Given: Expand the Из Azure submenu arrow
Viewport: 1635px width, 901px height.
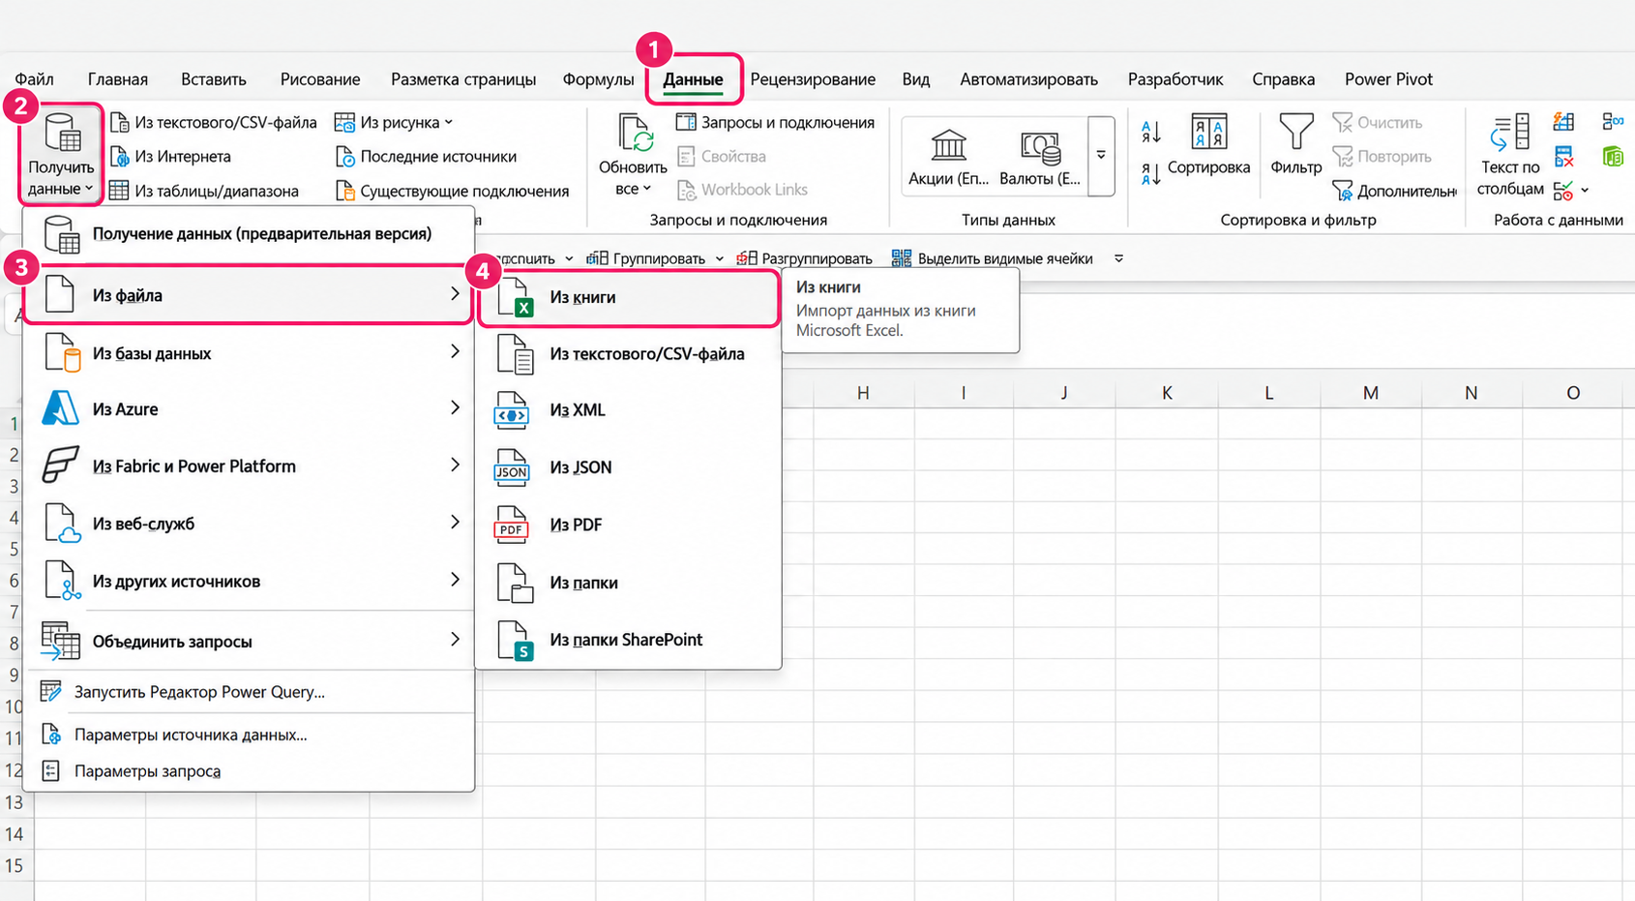Looking at the screenshot, I should click(x=455, y=408).
